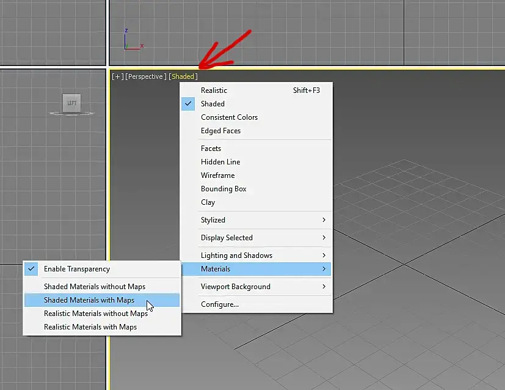This screenshot has height=390, width=505.
Task: Click the LEFT ViewCube face
Action: (x=71, y=103)
